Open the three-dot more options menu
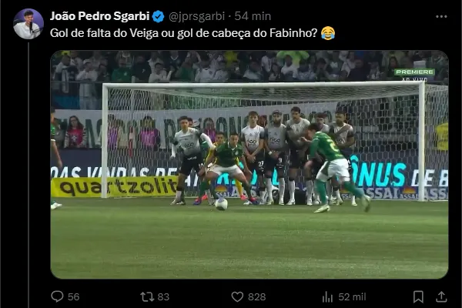This screenshot has height=308, width=462. tap(441, 16)
